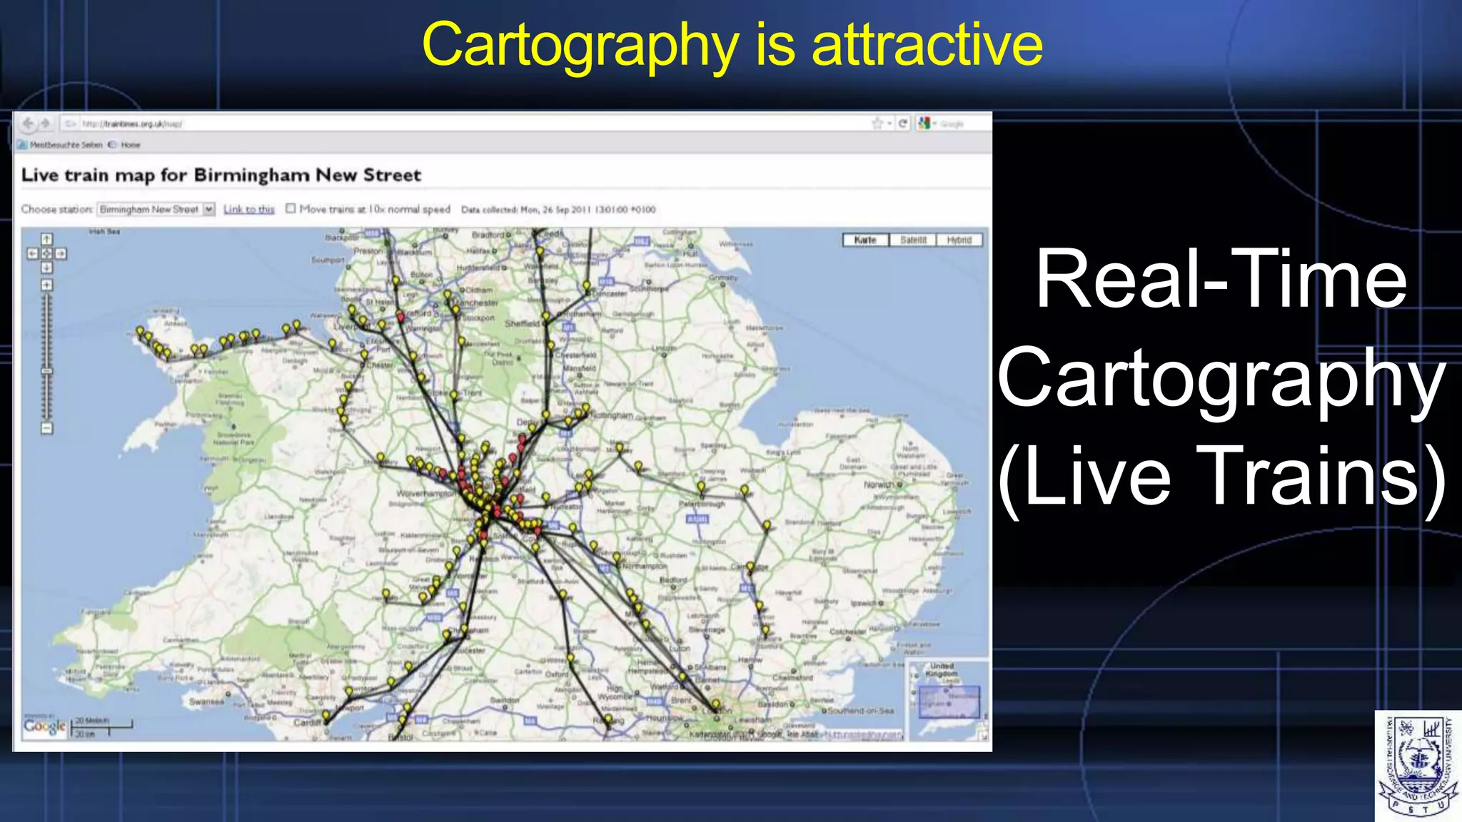
Task: Click the Colchester city label
Action: coord(847,631)
